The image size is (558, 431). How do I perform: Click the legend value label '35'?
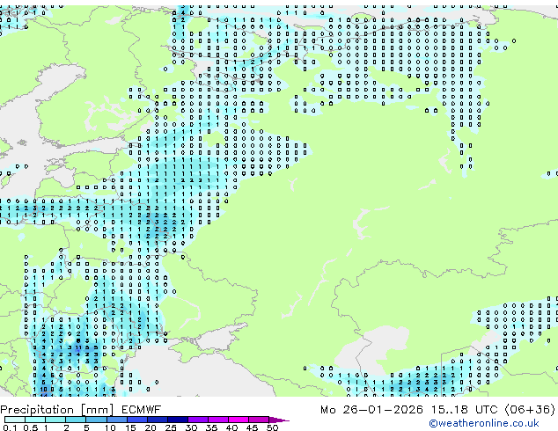click(x=211, y=427)
